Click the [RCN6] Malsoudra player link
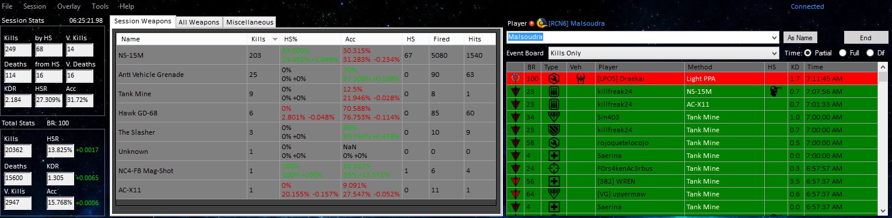Image resolution: width=892 pixels, height=218 pixels. coord(576,23)
